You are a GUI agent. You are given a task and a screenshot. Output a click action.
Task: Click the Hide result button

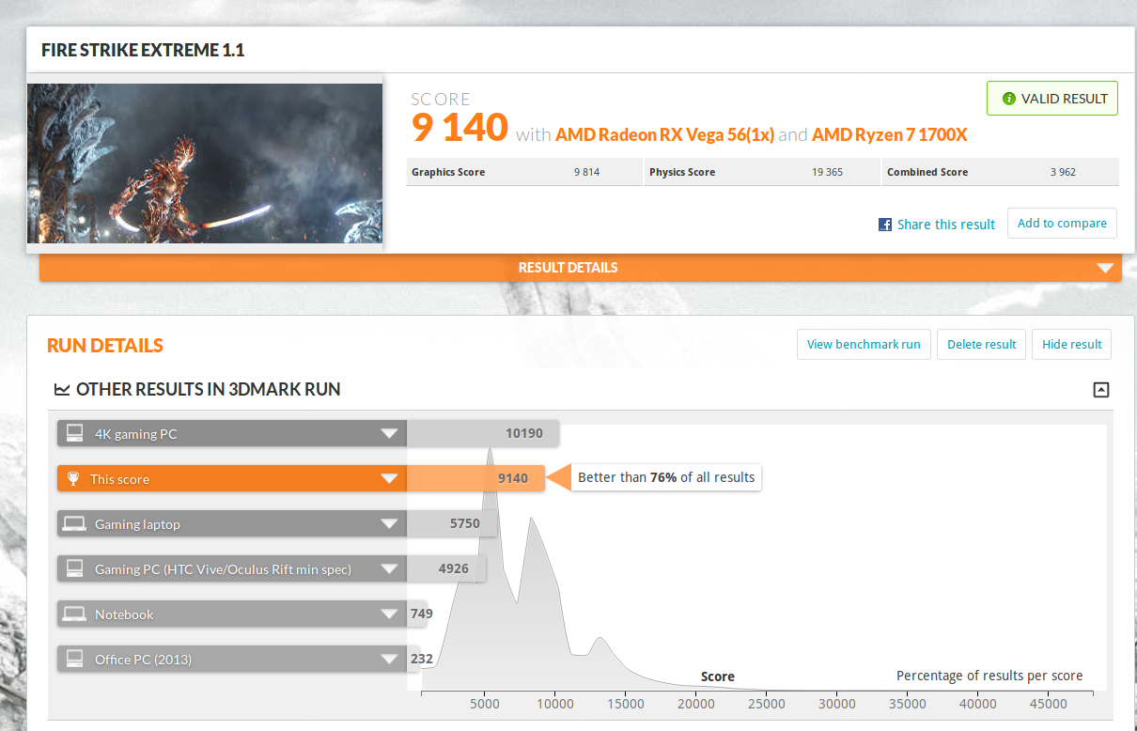click(x=1072, y=344)
